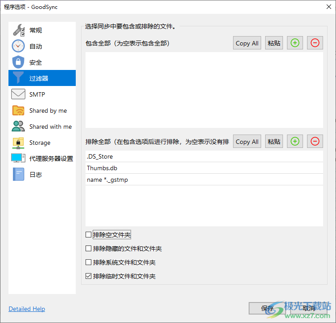Viewport: 336px width, 323px height.
Task: Click 粘贴 paste for exclude list
Action: pyautogui.click(x=274, y=141)
